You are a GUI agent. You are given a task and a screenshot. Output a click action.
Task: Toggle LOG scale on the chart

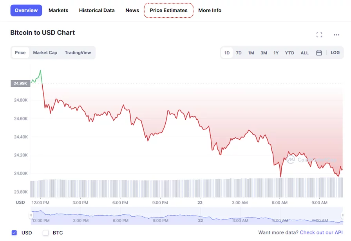pyautogui.click(x=335, y=53)
